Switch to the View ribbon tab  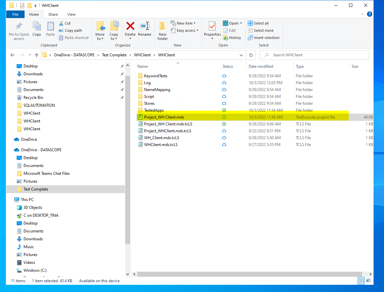point(71,14)
